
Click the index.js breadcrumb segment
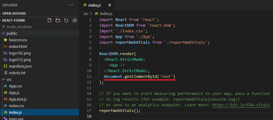(x=106, y=13)
